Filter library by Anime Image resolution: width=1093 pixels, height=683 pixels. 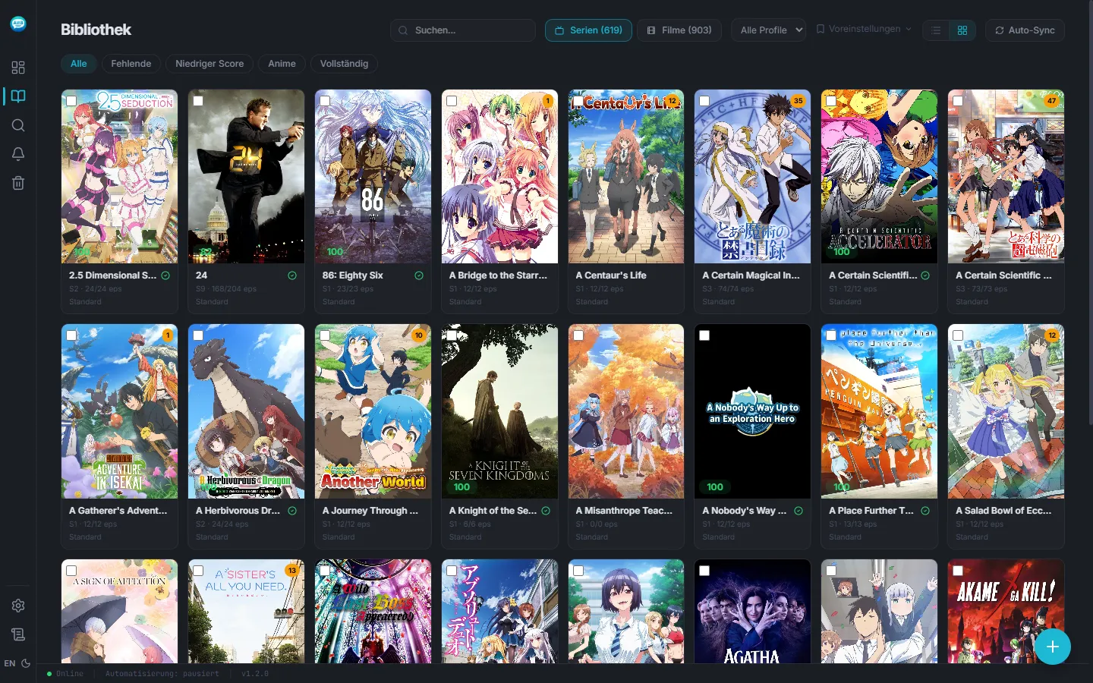282,64
